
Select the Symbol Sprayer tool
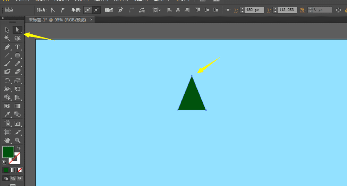pos(7,123)
